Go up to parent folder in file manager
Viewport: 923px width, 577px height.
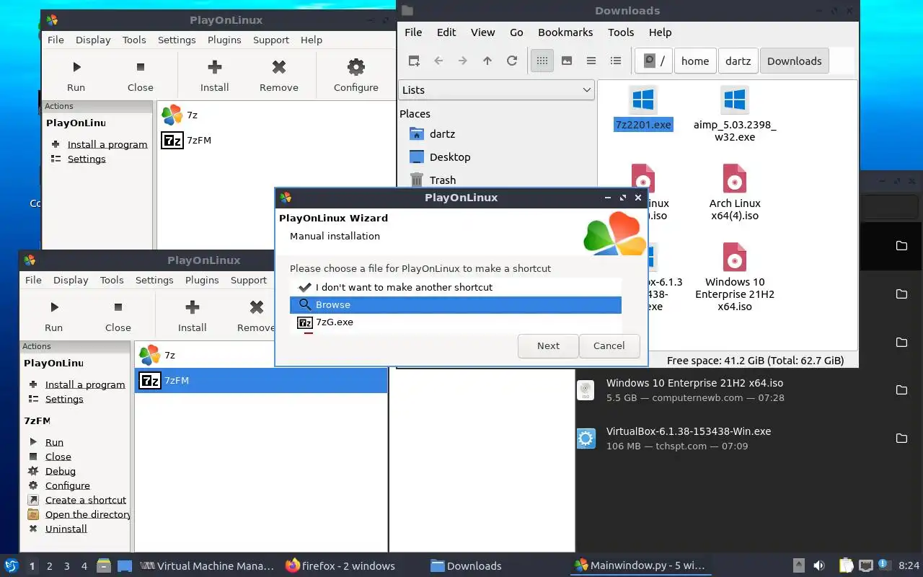tap(487, 61)
